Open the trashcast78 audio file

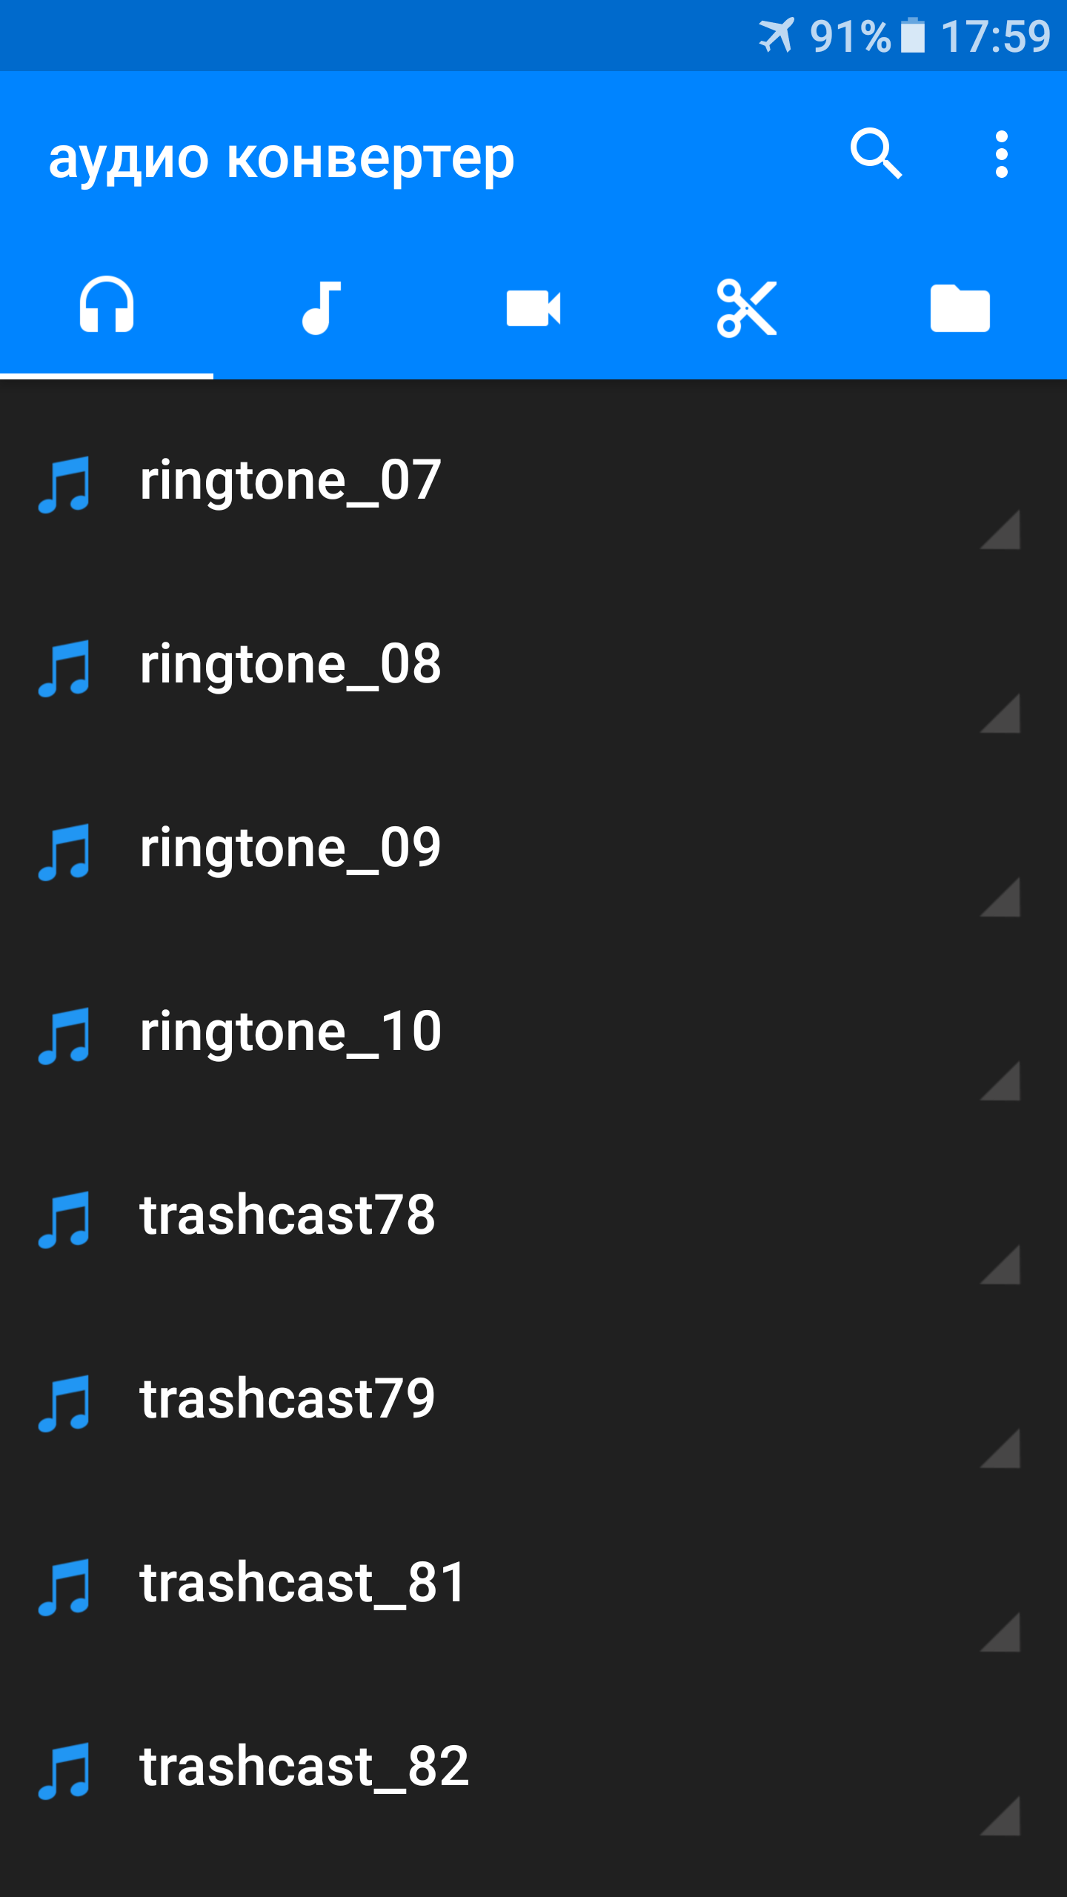533,1215
